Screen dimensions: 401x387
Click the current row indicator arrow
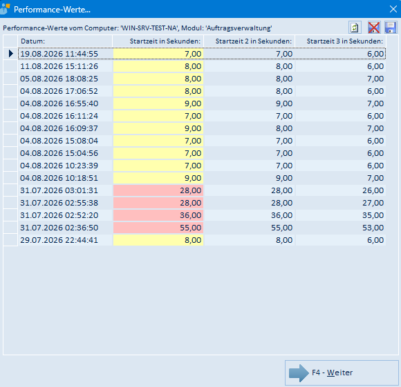pos(10,54)
